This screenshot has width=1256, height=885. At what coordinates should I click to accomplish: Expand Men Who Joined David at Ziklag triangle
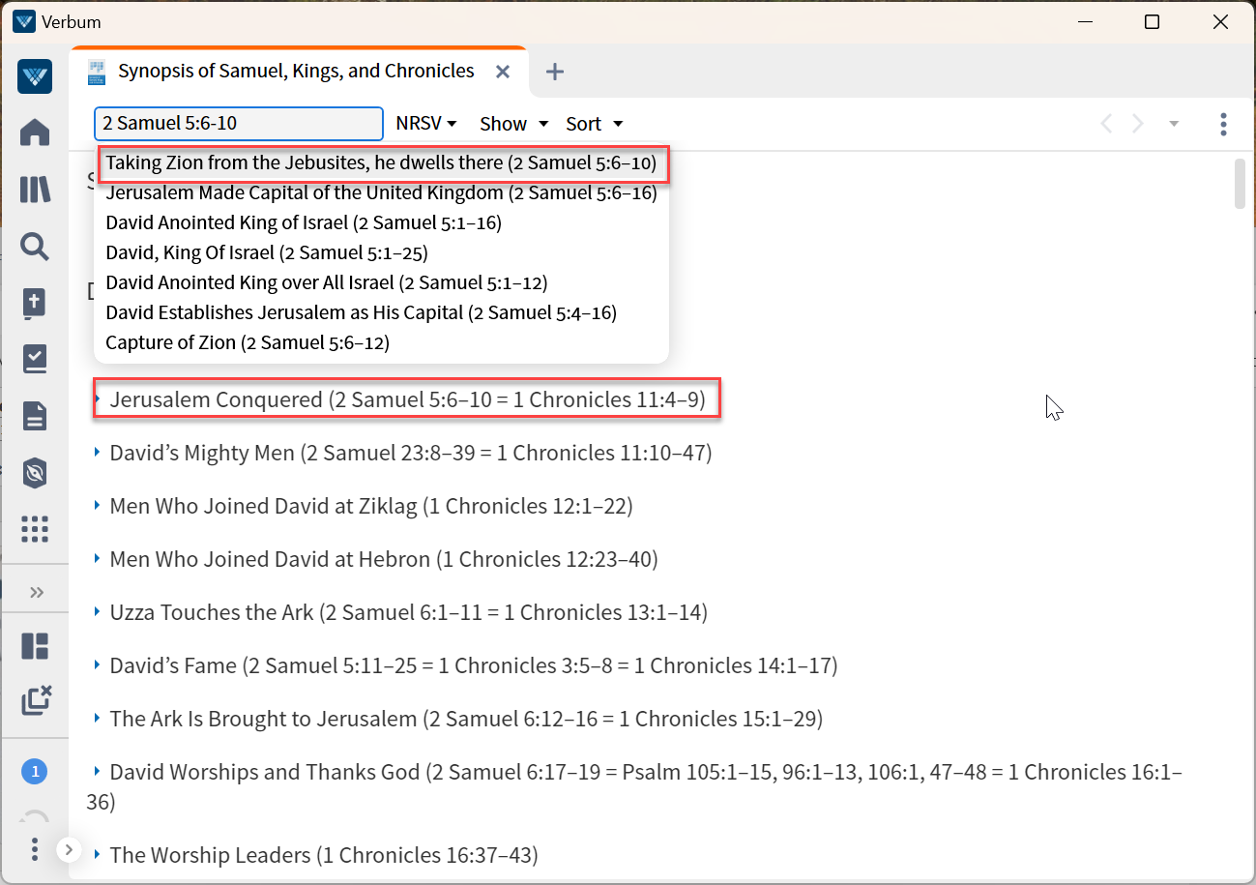click(97, 505)
